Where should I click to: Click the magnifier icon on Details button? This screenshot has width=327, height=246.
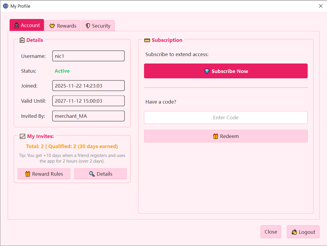pos(92,174)
